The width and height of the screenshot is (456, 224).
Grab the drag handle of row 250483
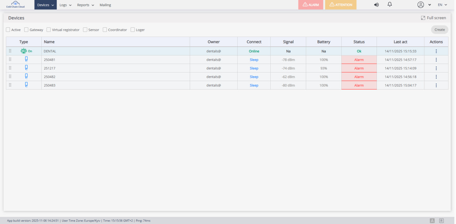click(x=10, y=85)
